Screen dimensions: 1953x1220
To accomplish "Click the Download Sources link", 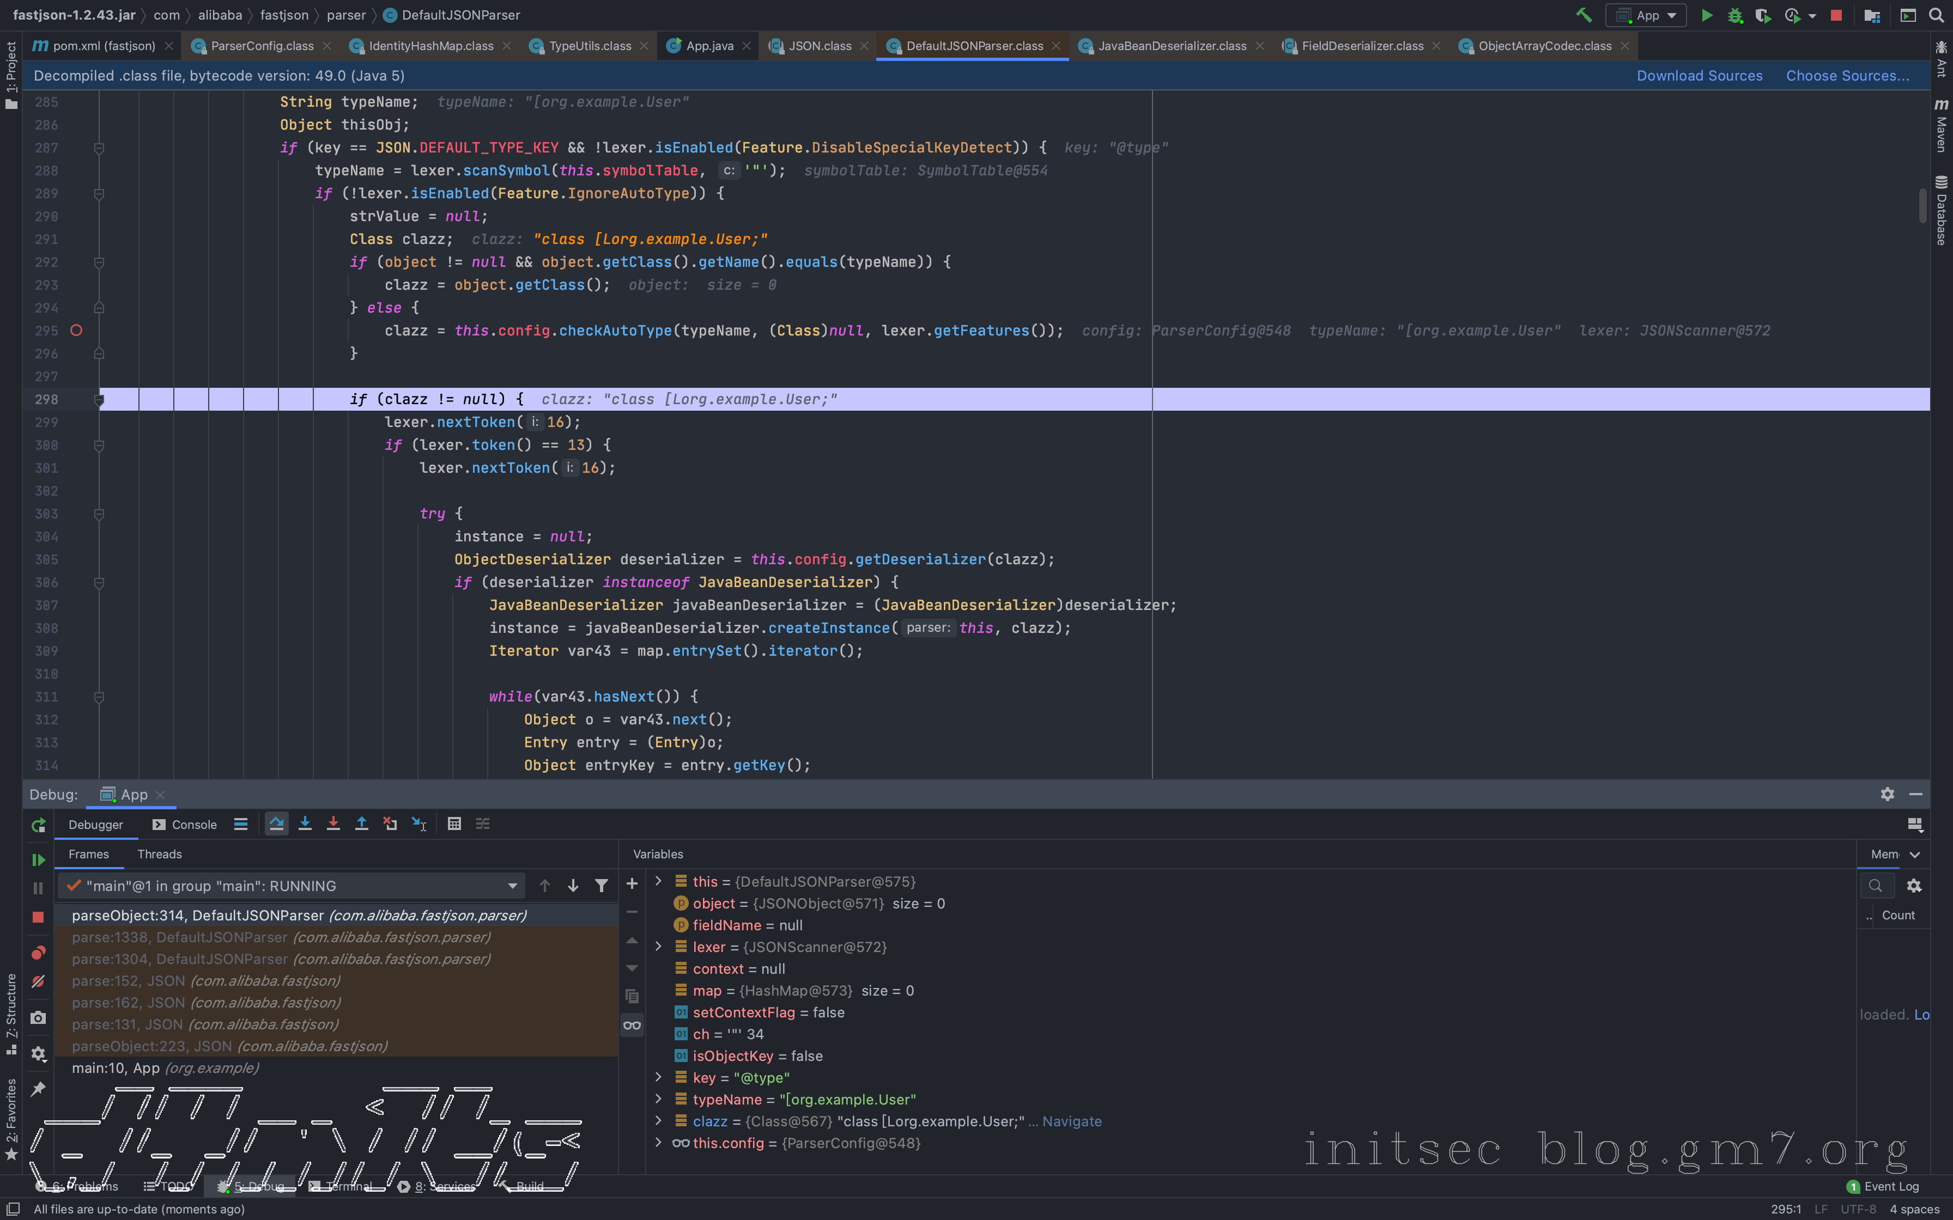I will click(1699, 76).
